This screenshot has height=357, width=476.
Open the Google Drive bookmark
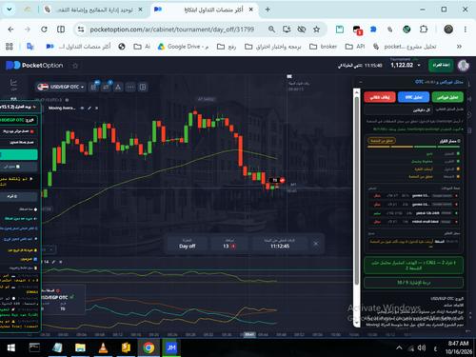pyautogui.click(x=184, y=47)
